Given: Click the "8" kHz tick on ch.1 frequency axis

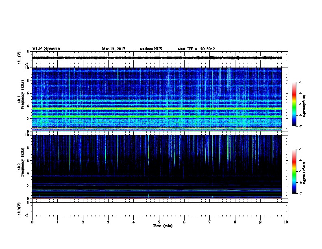Looking at the screenshot, I should [x=28, y=81].
